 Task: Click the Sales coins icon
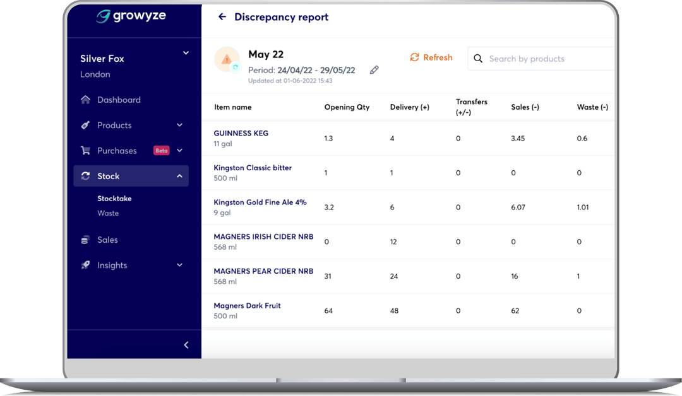coord(85,240)
